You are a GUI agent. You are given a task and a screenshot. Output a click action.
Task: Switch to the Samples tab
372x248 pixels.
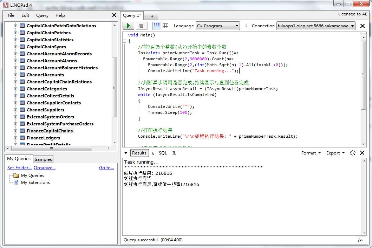pyautogui.click(x=43, y=159)
